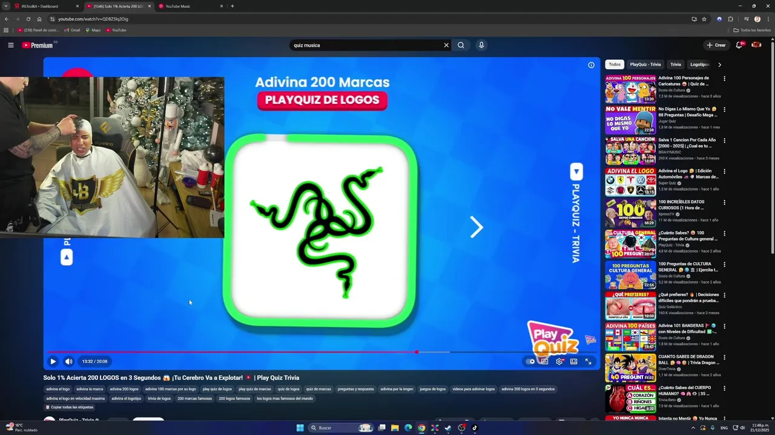The width and height of the screenshot is (775, 435).
Task: Click the 'trivia de logos' tag chip
Action: [x=159, y=399]
